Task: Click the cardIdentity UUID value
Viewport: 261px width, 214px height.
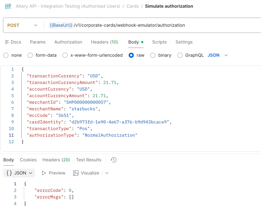Action: [x=119, y=122]
